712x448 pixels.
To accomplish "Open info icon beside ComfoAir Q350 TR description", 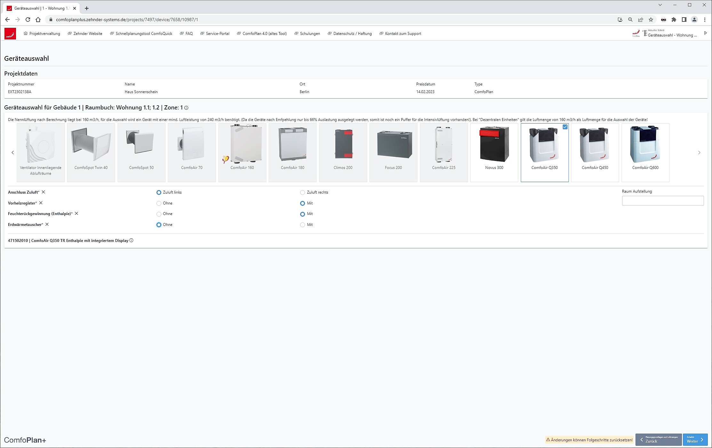I will (x=132, y=241).
